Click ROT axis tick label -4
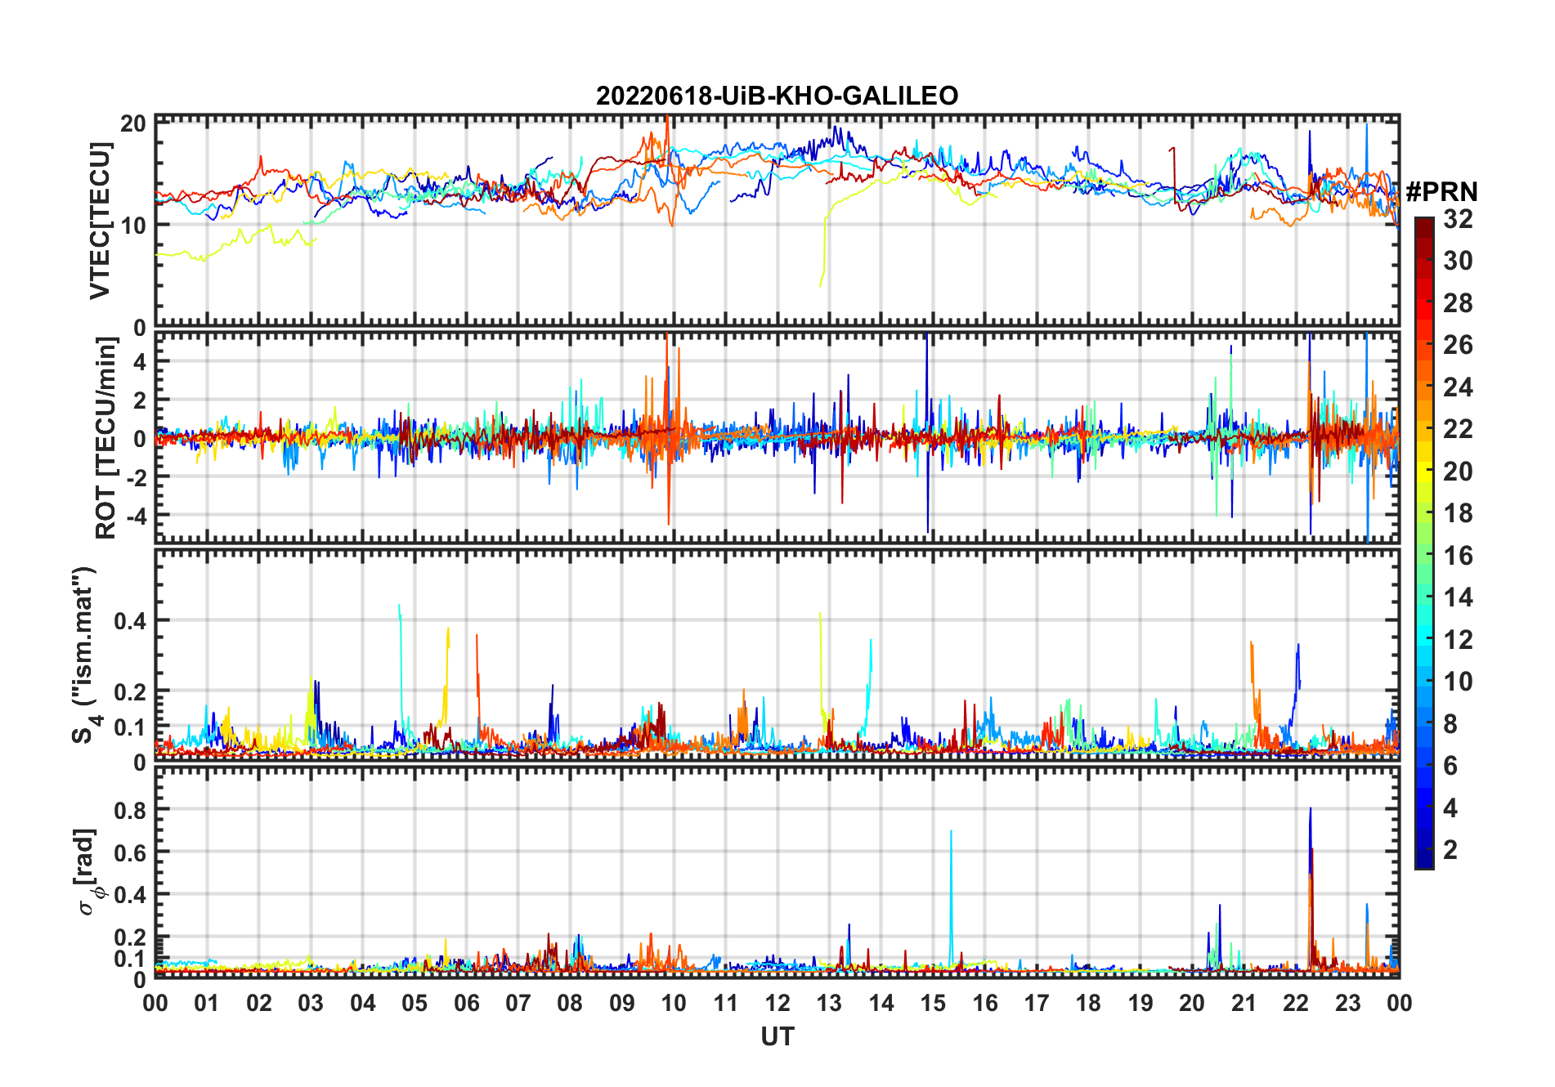1555x1087 pixels. click(136, 517)
